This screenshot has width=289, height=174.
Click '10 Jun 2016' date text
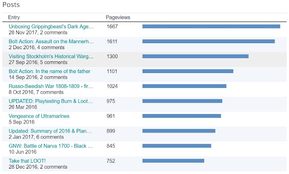click(x=23, y=152)
